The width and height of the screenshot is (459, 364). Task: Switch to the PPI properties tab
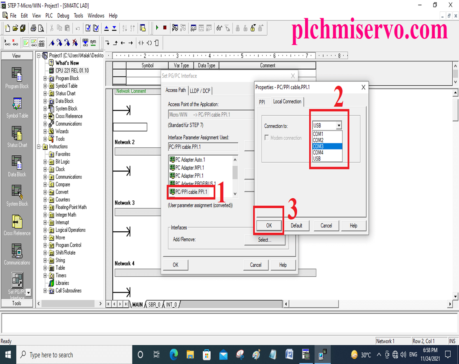pyautogui.click(x=262, y=102)
